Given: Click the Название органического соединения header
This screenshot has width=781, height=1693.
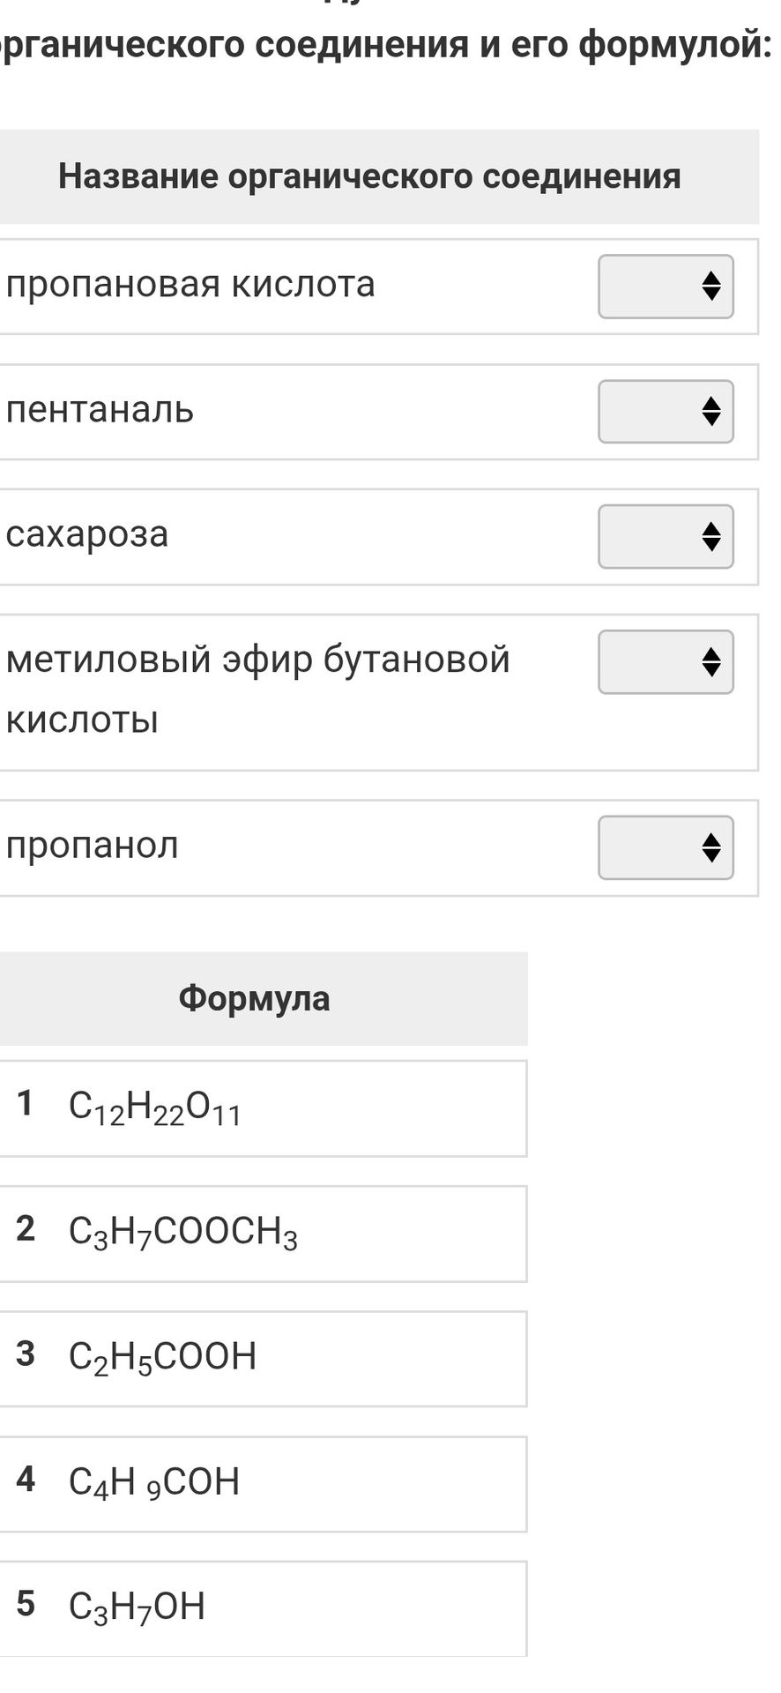Looking at the screenshot, I should coord(369,176).
